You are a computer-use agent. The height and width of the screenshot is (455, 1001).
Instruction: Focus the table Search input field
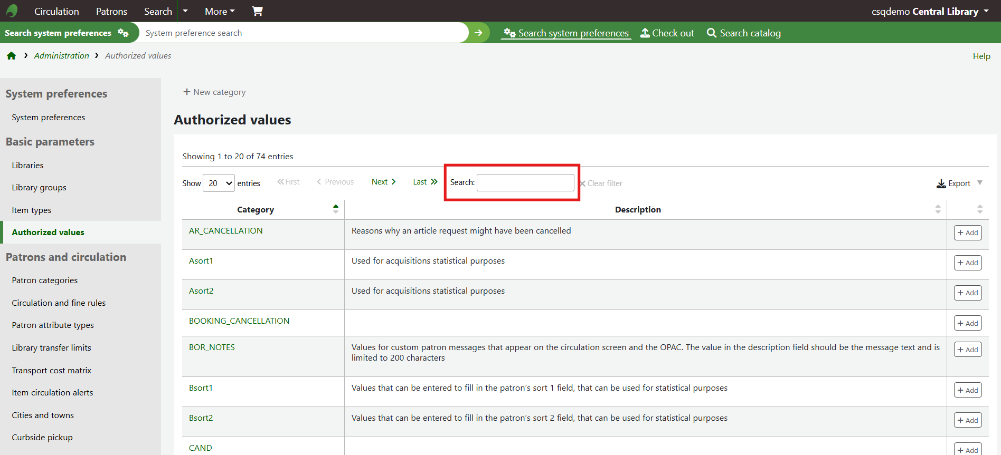point(525,182)
